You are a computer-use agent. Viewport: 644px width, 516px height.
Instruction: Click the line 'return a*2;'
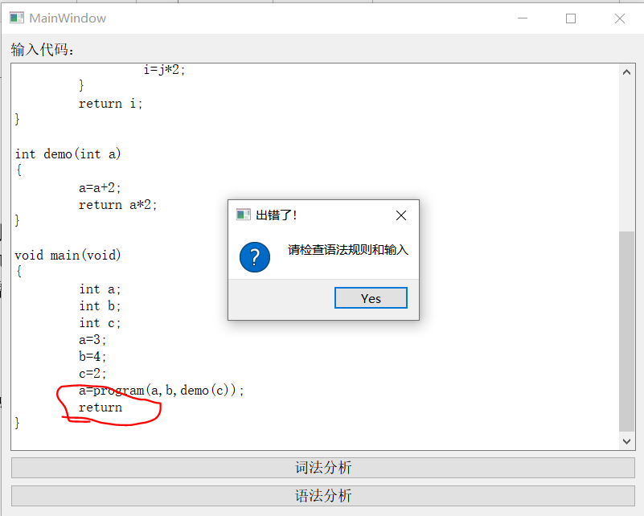[x=118, y=204]
